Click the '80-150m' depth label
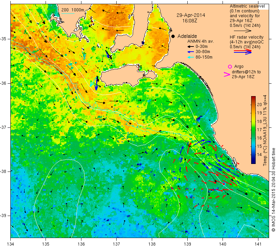 pyautogui.click(x=204, y=57)
